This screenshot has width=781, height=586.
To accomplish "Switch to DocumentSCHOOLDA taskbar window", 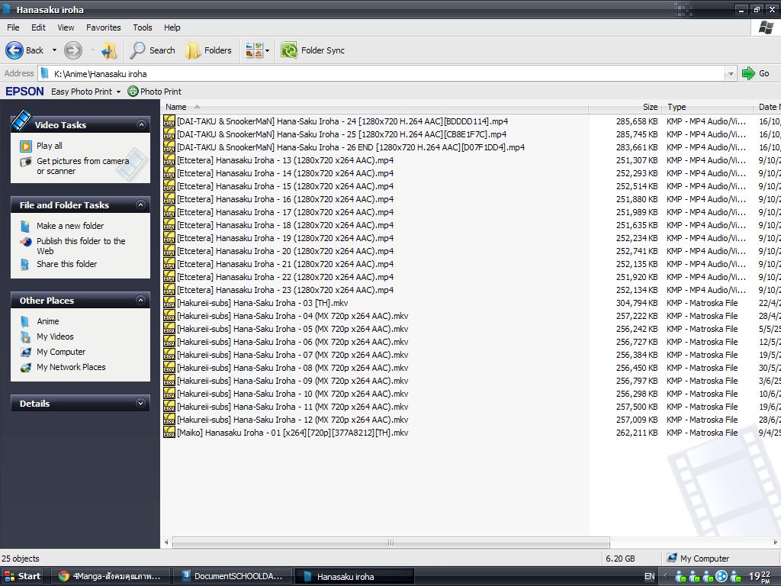I will pyautogui.click(x=232, y=576).
